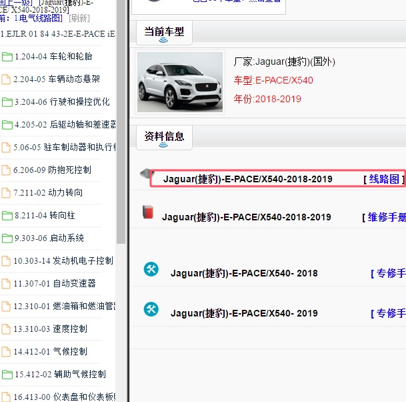Click file icon beside 2.204-05 车辆动态悬架
Viewport: 406px width, 402px height.
pyautogui.click(x=6, y=79)
